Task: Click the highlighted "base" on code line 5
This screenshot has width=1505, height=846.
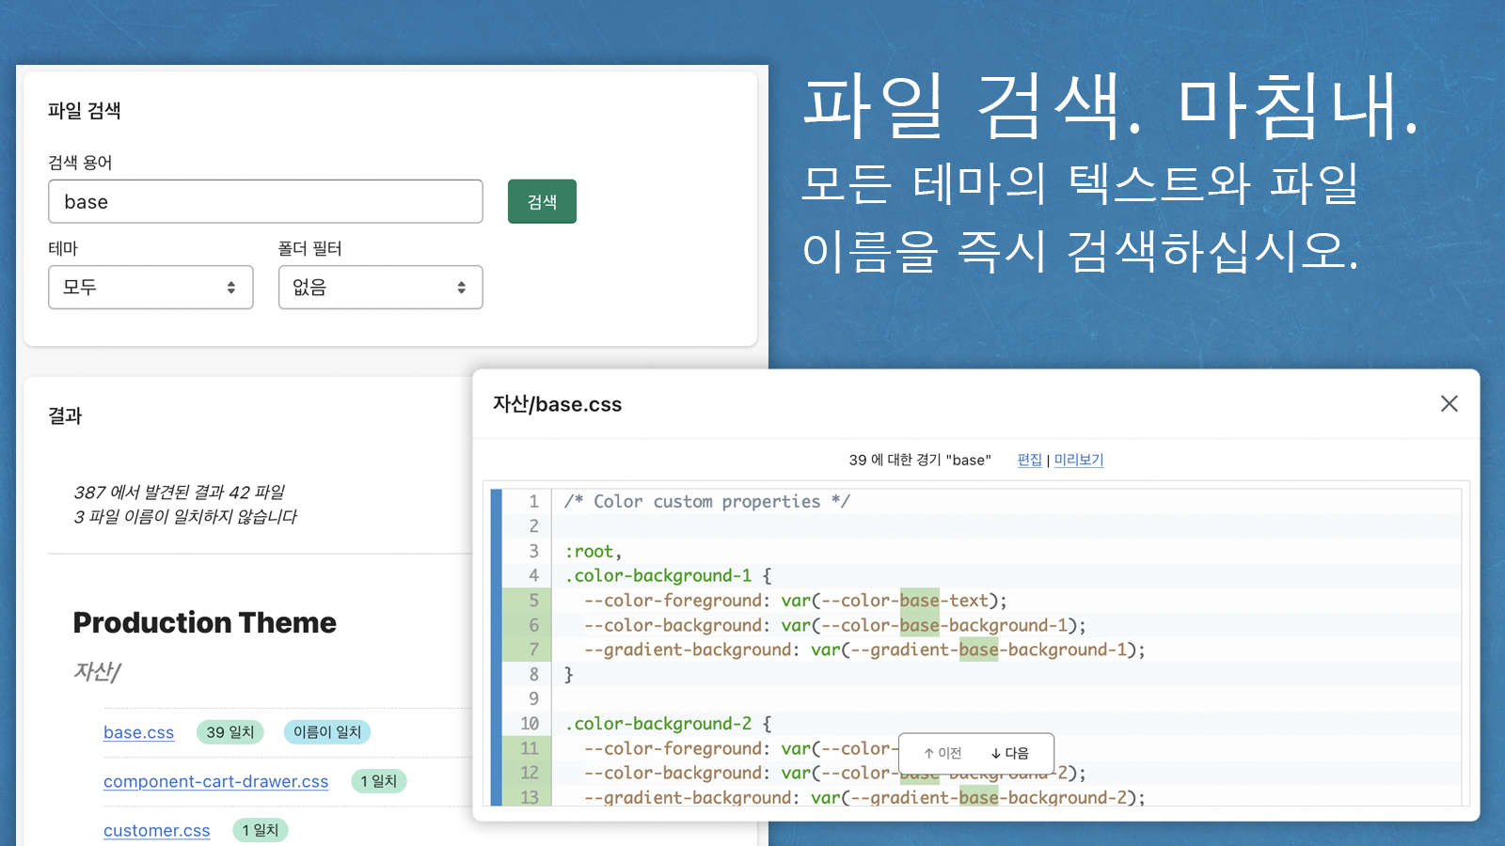Action: [919, 600]
